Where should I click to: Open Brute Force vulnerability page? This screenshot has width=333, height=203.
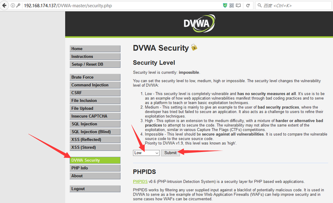[x=95, y=77]
